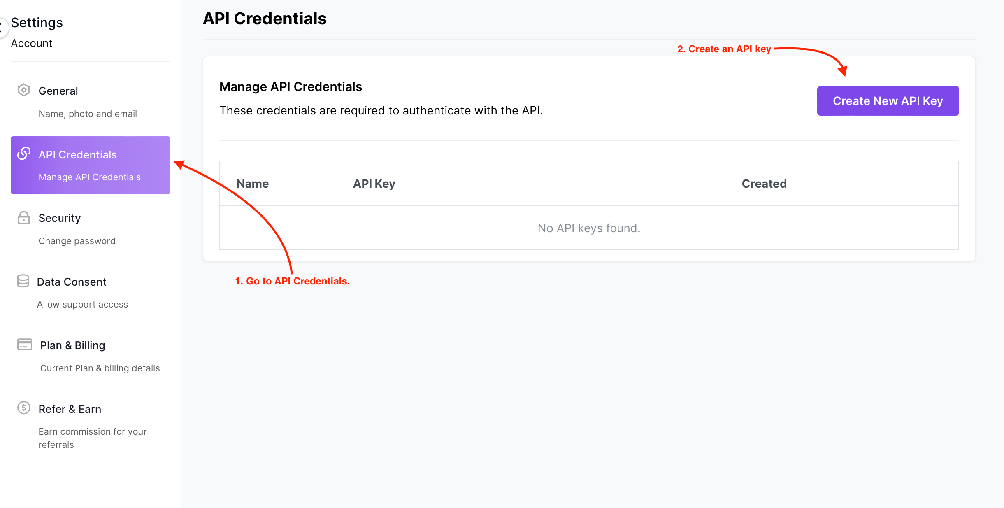
Task: Click the 'No API keys found.' row
Action: (589, 228)
